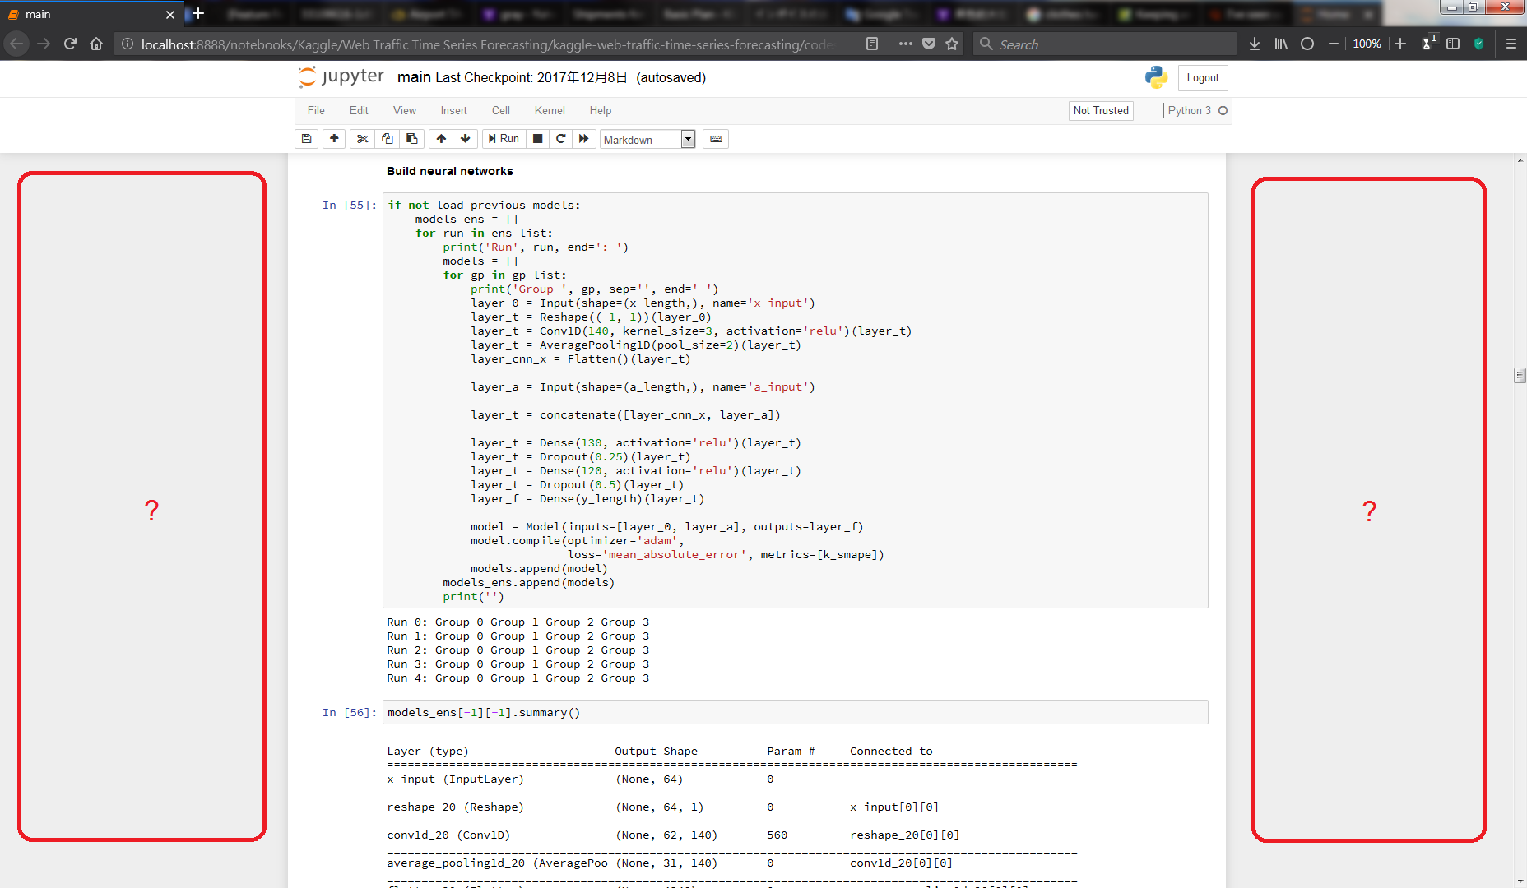Interrupt the running kernel
1527x888 pixels.
537,138
